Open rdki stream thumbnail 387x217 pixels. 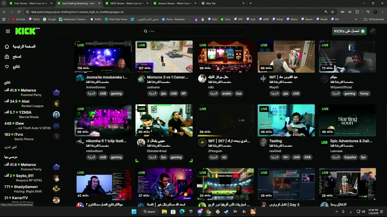(x=225, y=57)
